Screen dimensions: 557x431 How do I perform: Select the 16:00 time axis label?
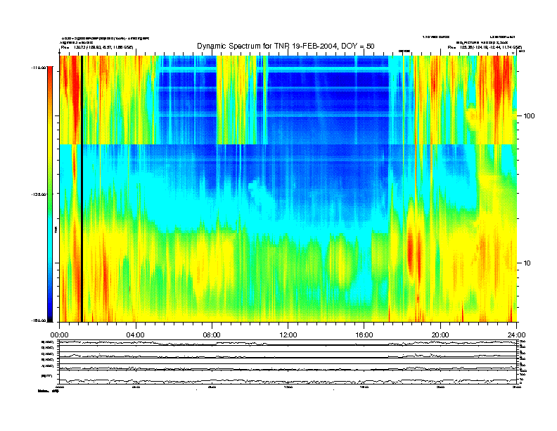coord(364,335)
